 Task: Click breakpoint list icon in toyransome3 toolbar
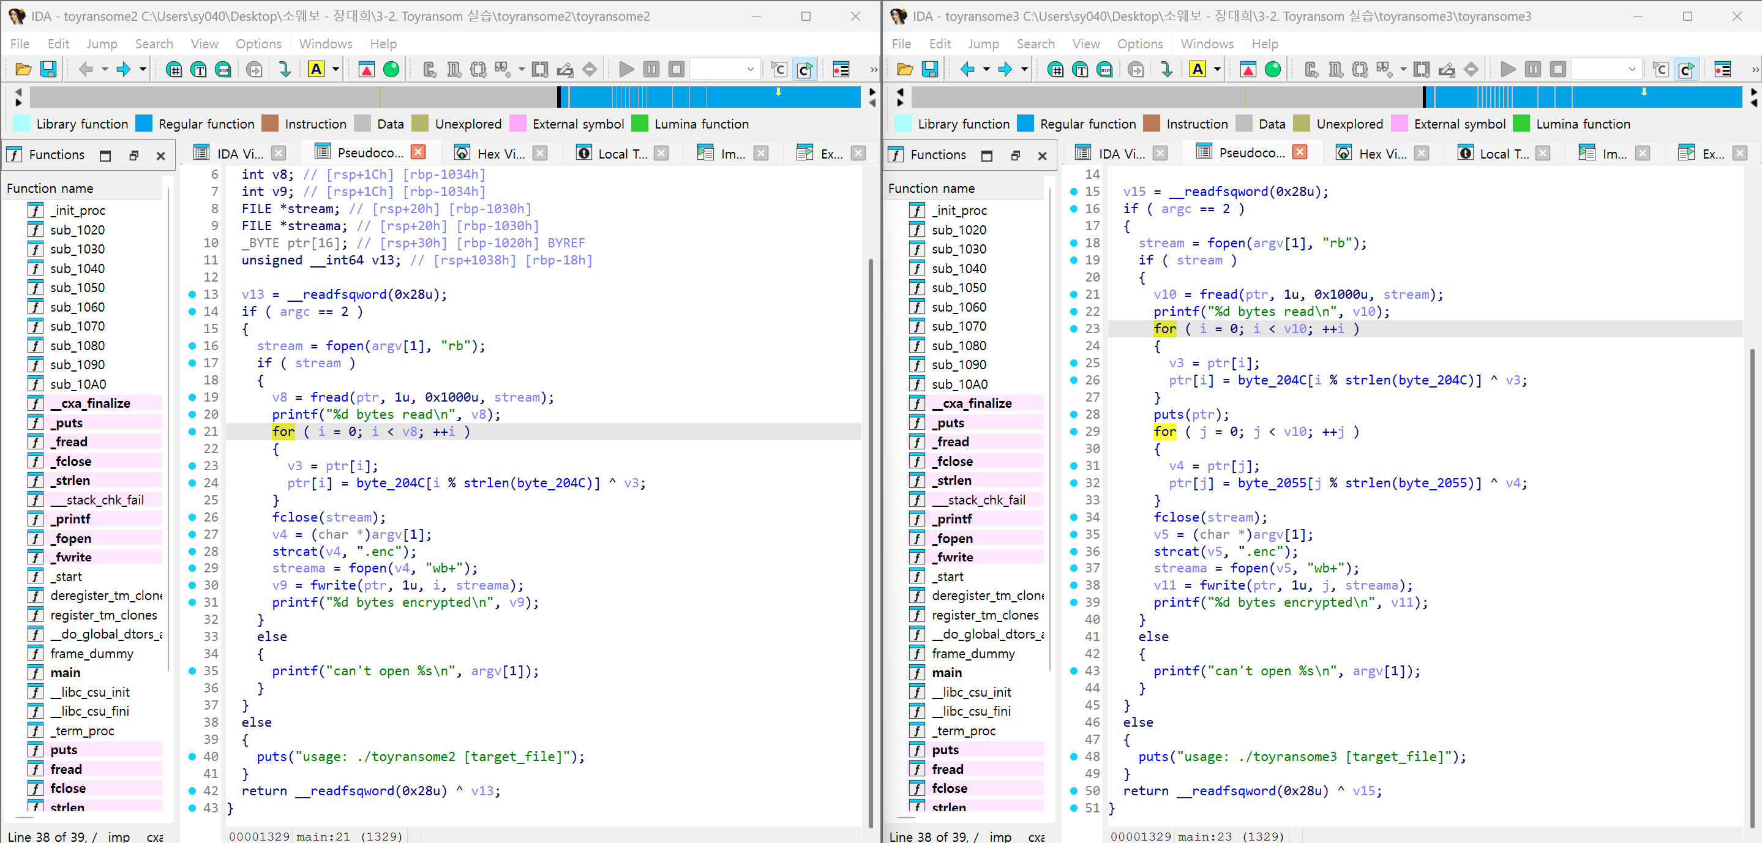tap(1723, 69)
